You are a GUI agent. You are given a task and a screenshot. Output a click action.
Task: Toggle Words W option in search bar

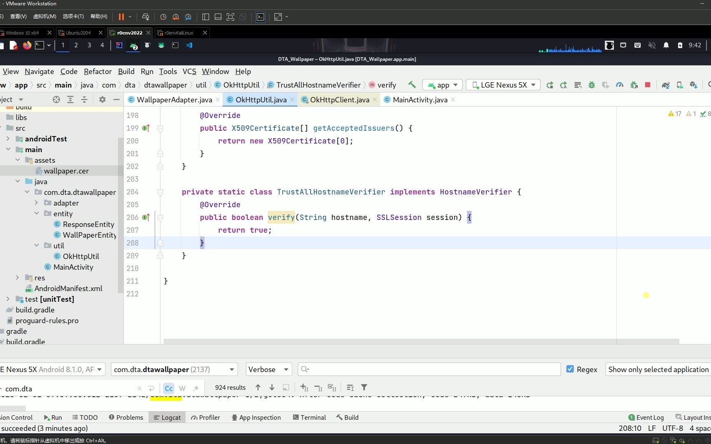(x=182, y=388)
